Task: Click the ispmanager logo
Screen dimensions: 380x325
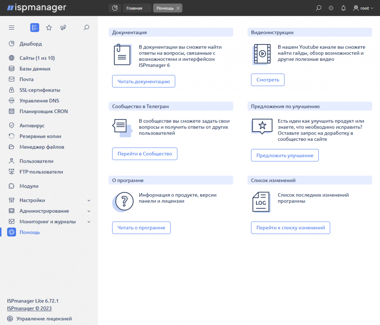Action: (x=37, y=8)
